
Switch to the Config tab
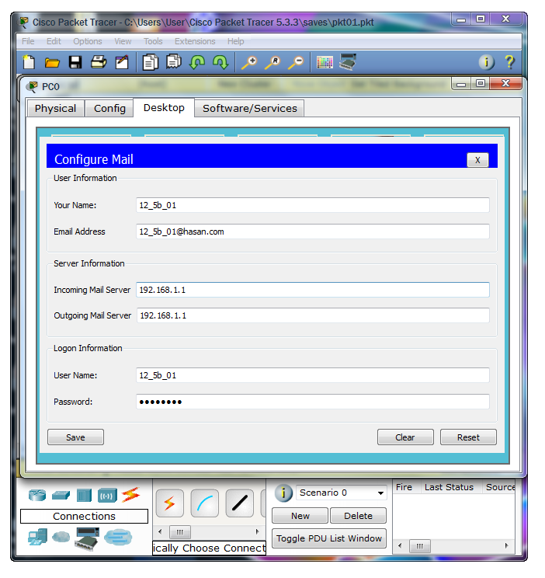109,109
